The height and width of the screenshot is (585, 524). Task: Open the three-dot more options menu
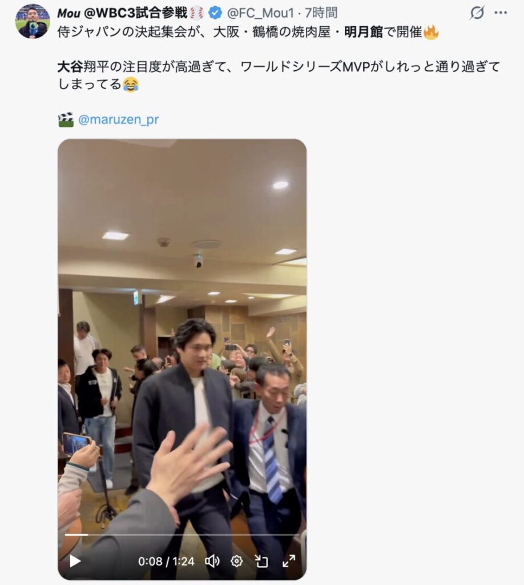tap(501, 13)
